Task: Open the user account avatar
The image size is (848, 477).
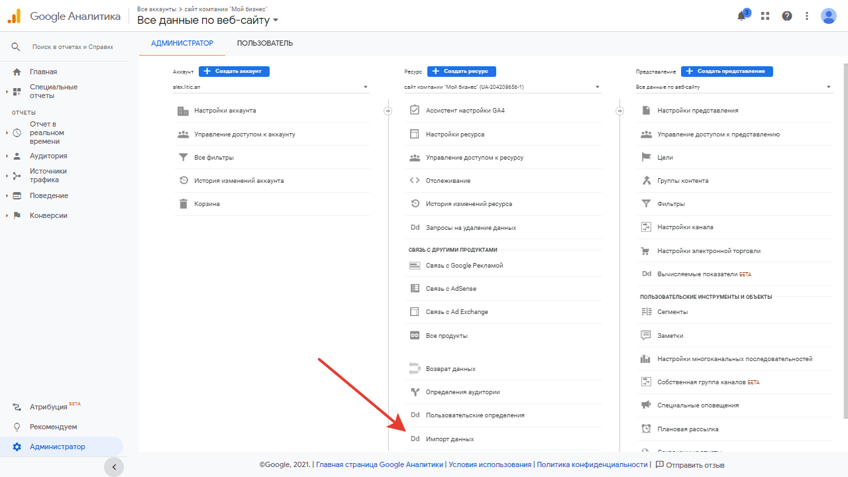Action: 829,16
